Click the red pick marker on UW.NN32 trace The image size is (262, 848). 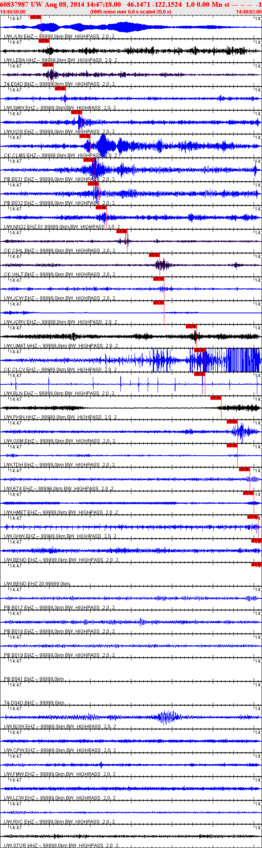[x=101, y=207]
